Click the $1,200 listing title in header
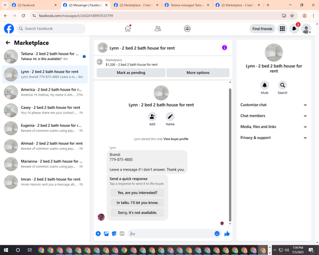Screen dimensions: 319x255 coord(131,64)
